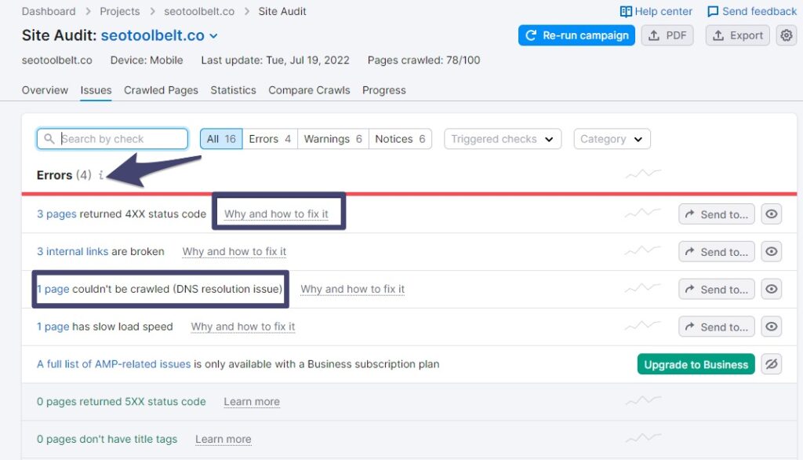This screenshot has height=460, width=803.
Task: Open Send to menu for broken internal links
Action: 717,252
